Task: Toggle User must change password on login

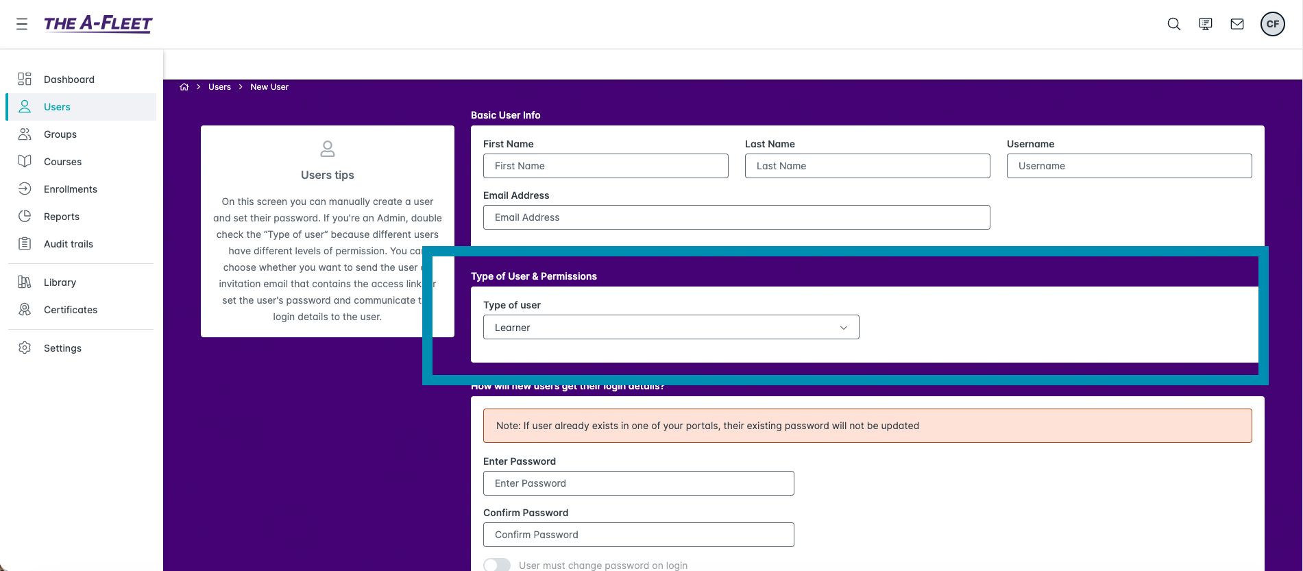Action: (x=497, y=565)
